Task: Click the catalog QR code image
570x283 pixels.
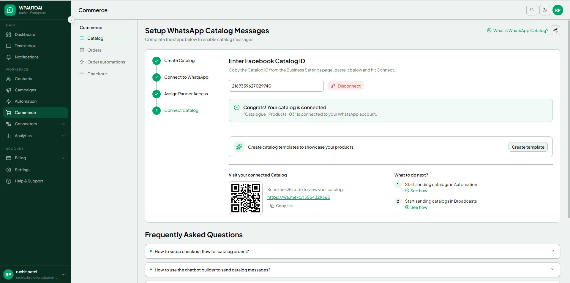Action: tap(246, 198)
